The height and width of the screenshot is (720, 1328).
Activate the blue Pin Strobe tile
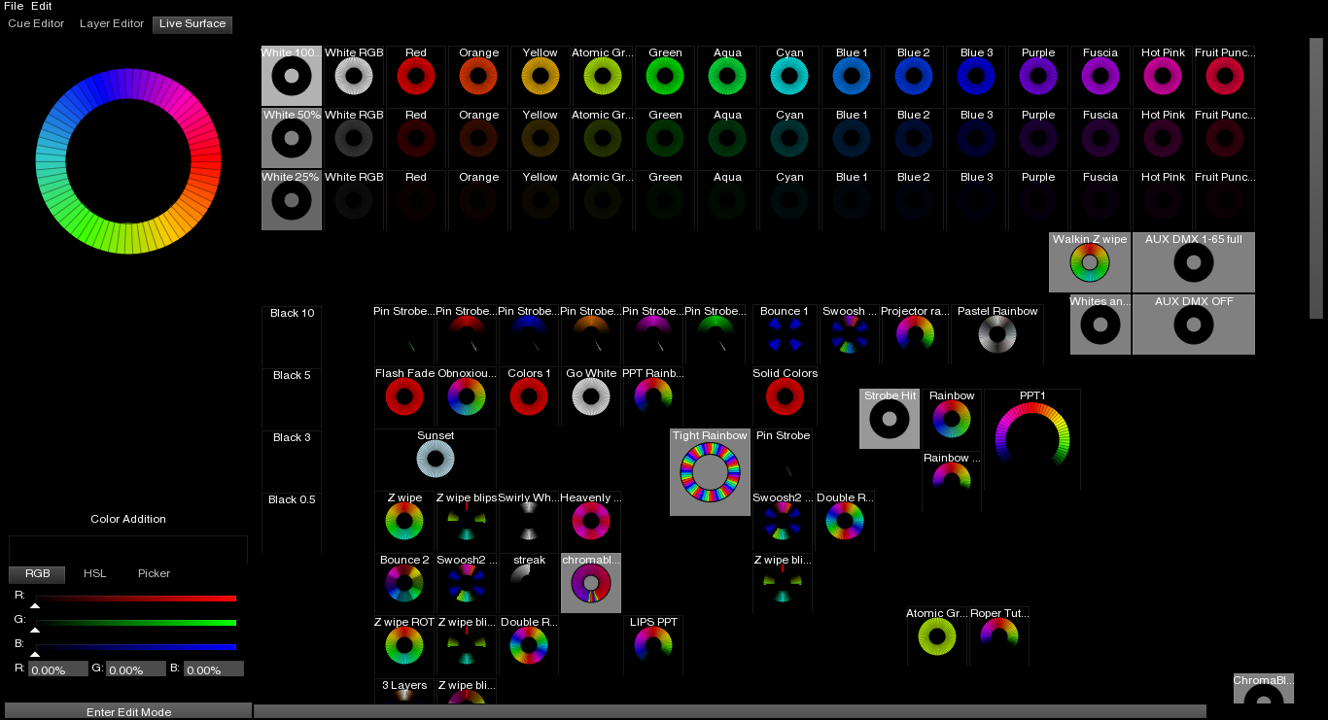[x=529, y=334]
